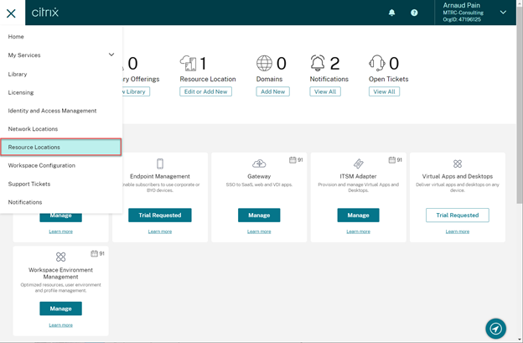523x343 pixels.
Task: Click Edit or Add New button
Action: click(205, 91)
